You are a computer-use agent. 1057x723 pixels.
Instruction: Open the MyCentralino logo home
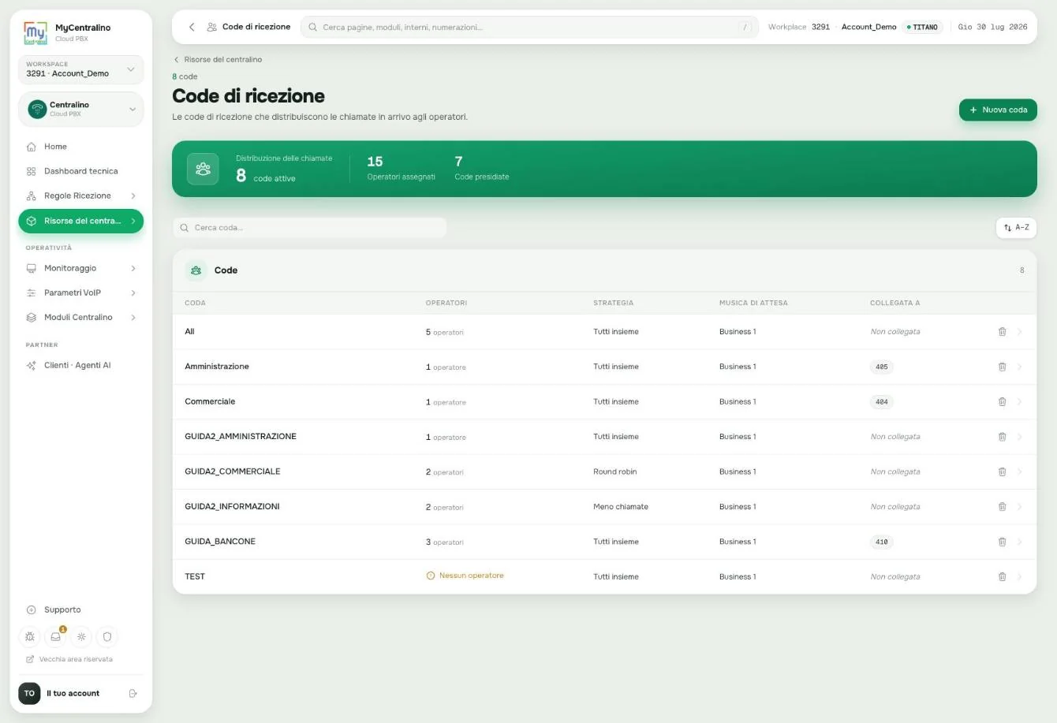tap(35, 32)
